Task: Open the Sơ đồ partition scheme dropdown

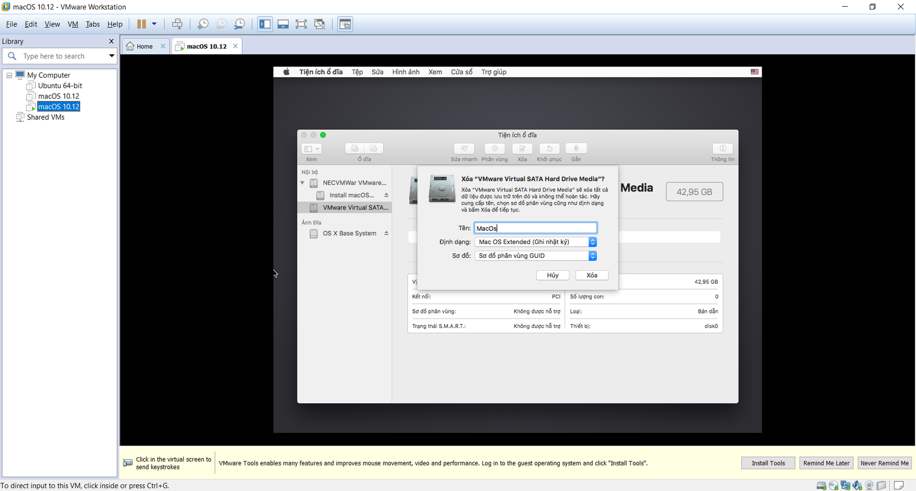Action: pyautogui.click(x=536, y=256)
